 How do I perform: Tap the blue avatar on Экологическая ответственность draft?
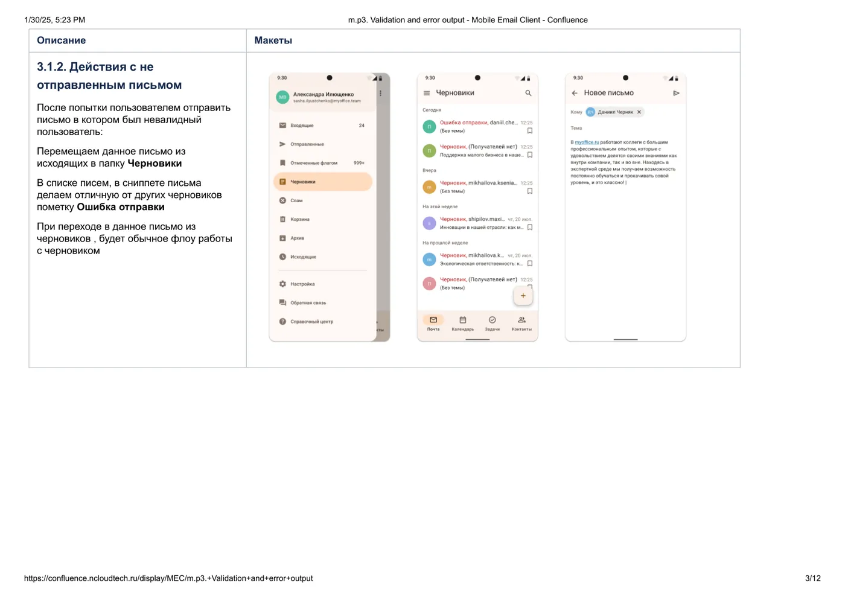click(x=429, y=260)
